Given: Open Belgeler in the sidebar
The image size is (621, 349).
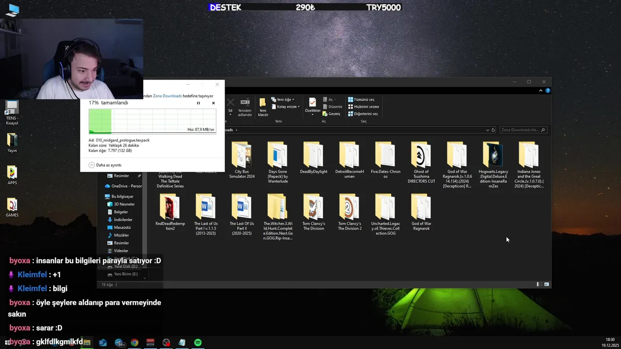Looking at the screenshot, I should pyautogui.click(x=118, y=212).
